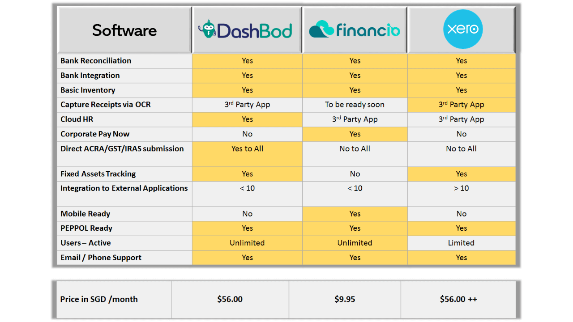Select the Bank Integration row label
This screenshot has height=322, width=573.
(90, 76)
